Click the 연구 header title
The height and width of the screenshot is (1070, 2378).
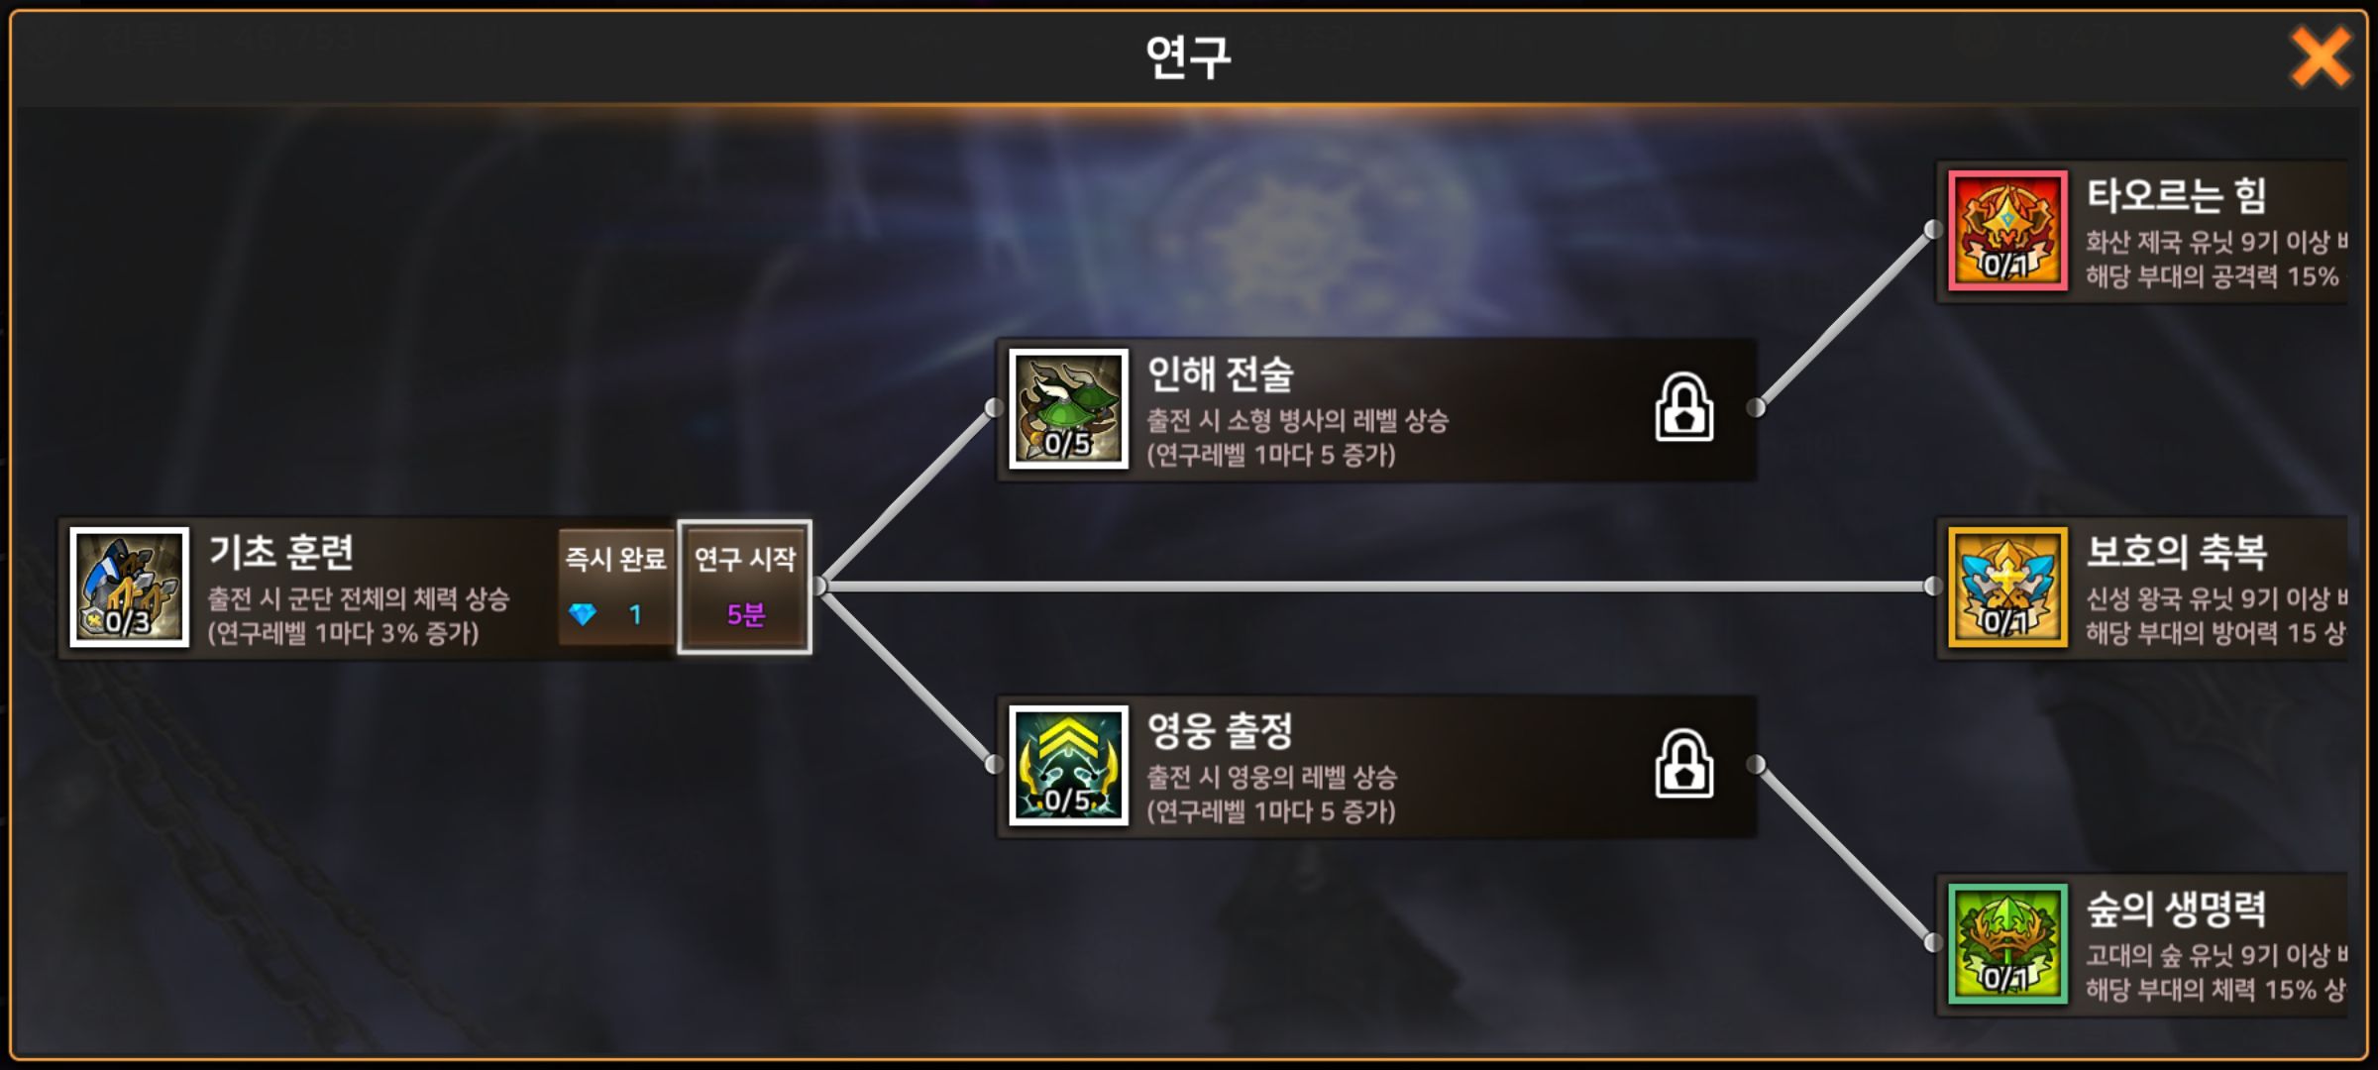[x=1188, y=56]
